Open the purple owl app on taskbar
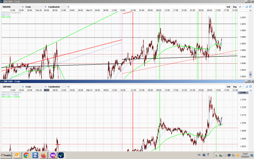This screenshot has width=254, height=159. [53, 155]
